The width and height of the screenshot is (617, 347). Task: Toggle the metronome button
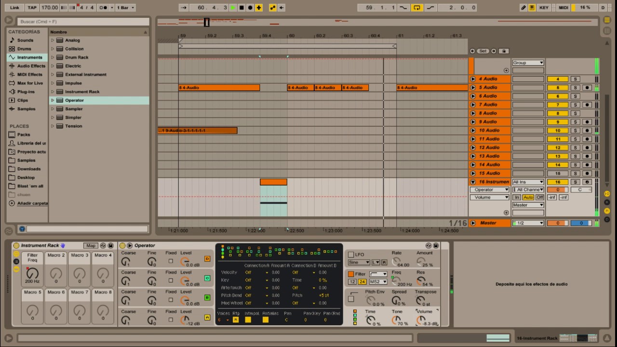pyautogui.click(x=103, y=8)
